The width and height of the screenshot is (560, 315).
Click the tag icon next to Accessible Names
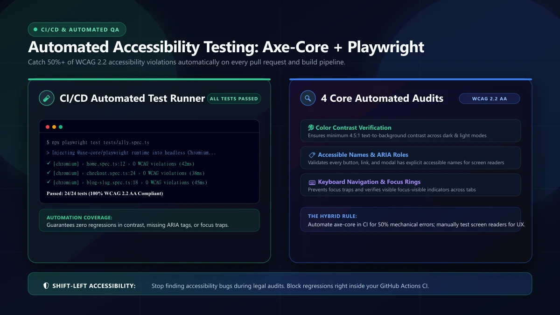coord(312,154)
